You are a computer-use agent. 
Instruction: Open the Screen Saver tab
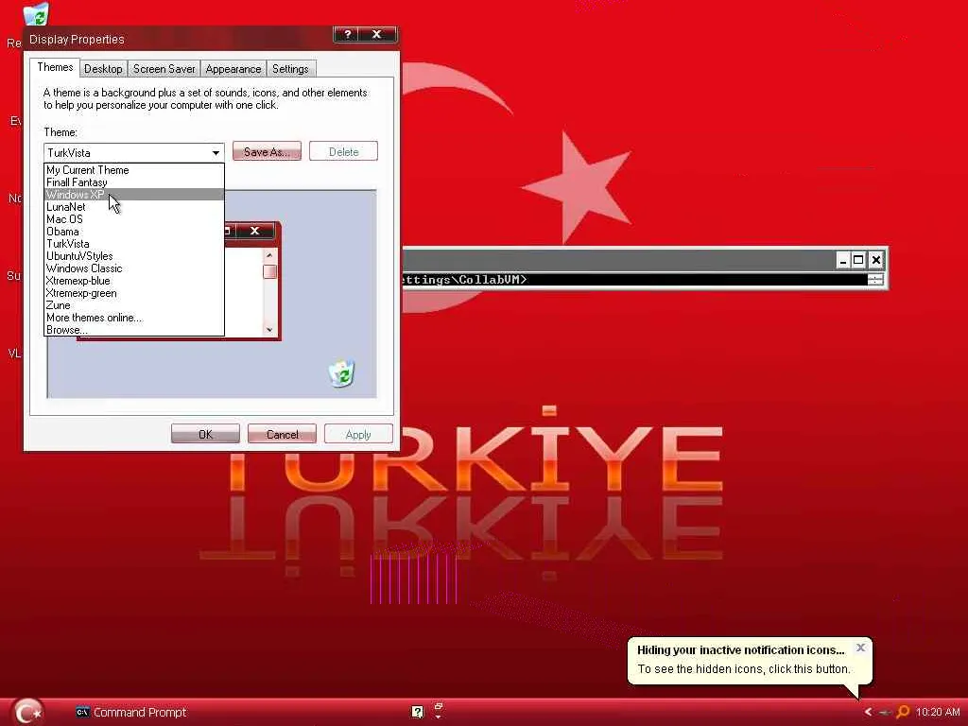tap(164, 68)
